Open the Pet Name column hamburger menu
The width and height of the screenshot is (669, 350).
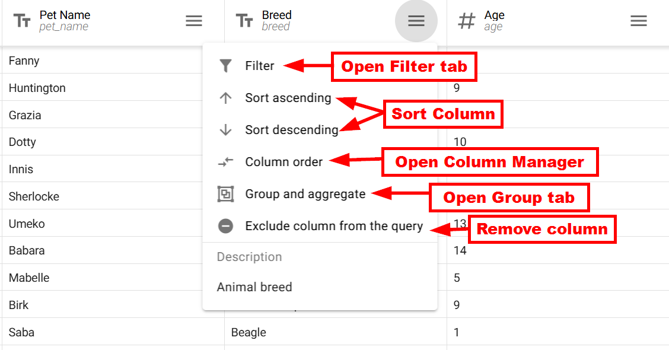click(x=194, y=21)
